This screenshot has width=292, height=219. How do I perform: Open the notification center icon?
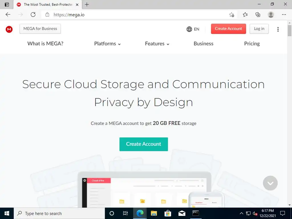(x=283, y=213)
